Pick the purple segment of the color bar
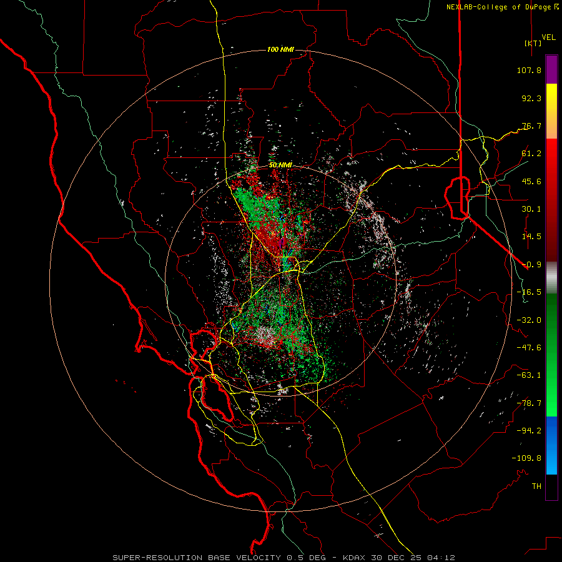 coord(551,69)
